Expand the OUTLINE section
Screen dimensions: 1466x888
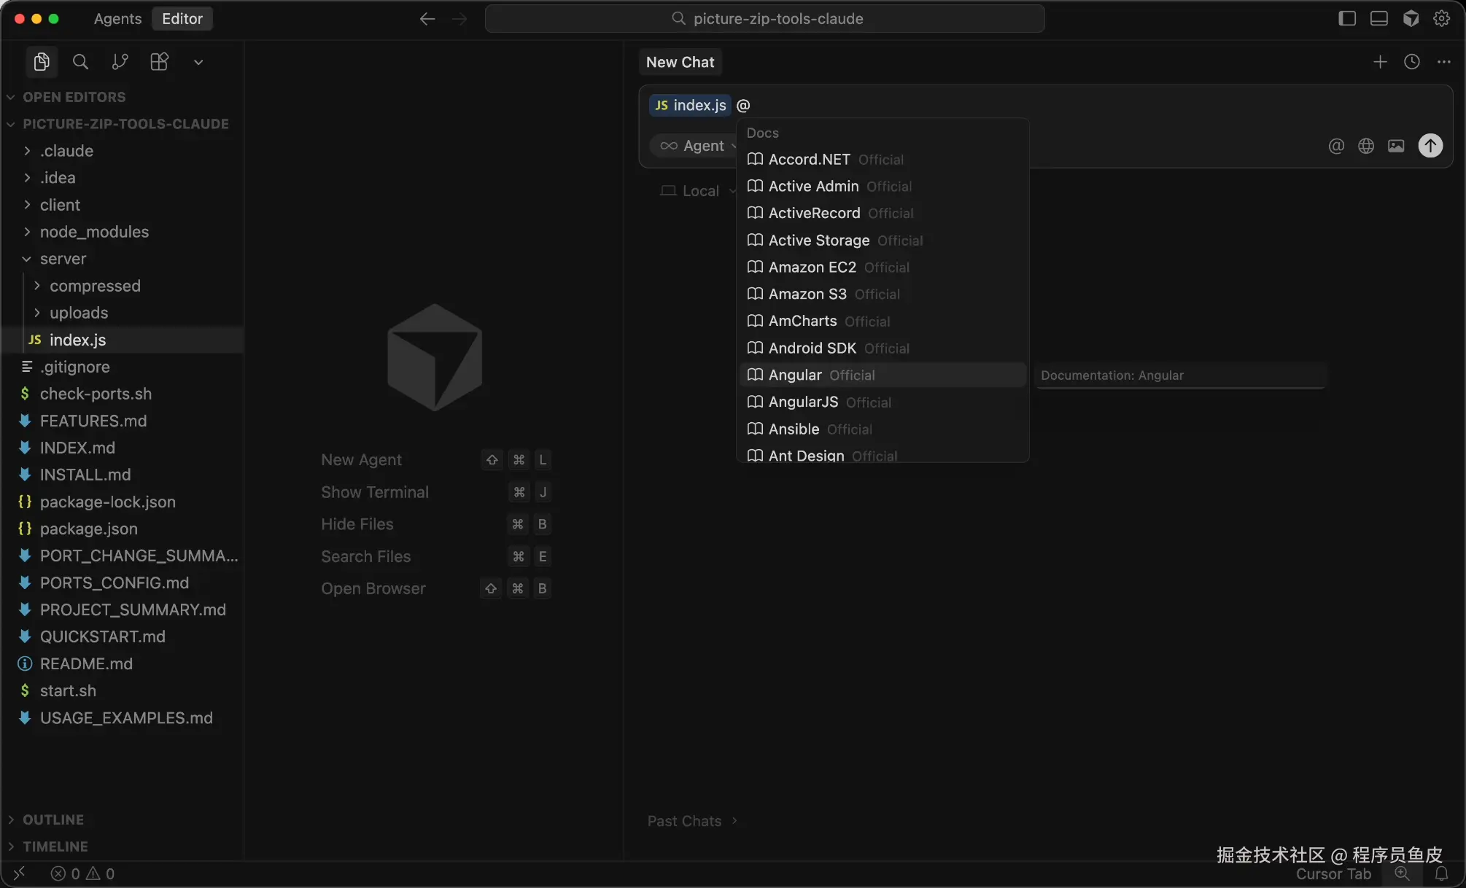(x=53, y=819)
